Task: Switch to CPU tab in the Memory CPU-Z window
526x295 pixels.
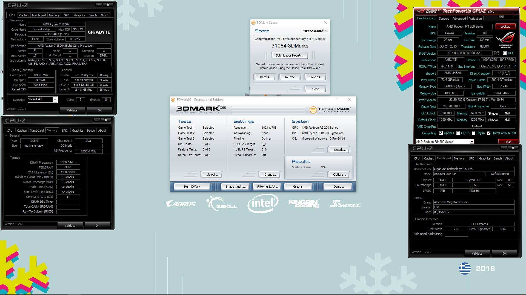Action: [x=10, y=131]
